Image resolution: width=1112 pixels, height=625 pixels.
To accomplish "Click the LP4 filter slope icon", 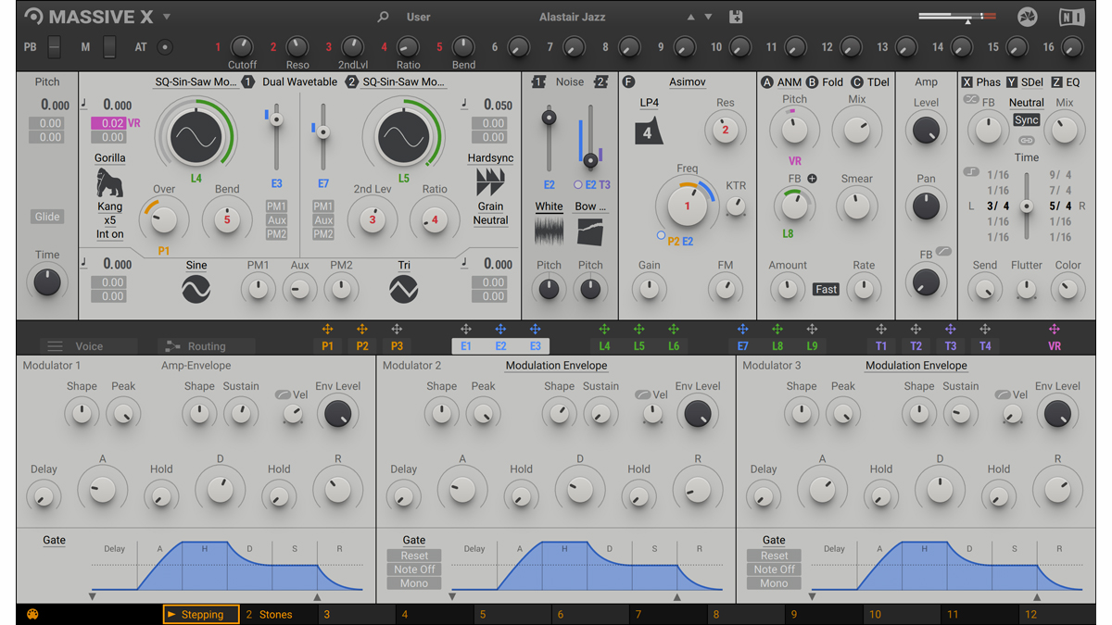I will click(x=649, y=131).
